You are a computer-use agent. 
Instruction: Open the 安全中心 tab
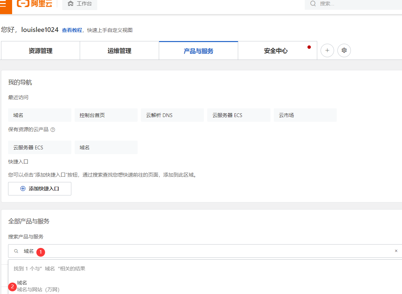[278, 51]
